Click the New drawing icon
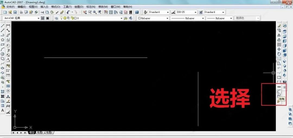293x138 pixels. [5, 12]
